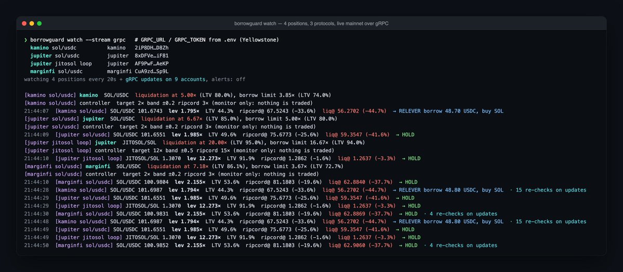
Task: Click 'HOLD' in the 21:44:09 row
Action: pos(408,134)
